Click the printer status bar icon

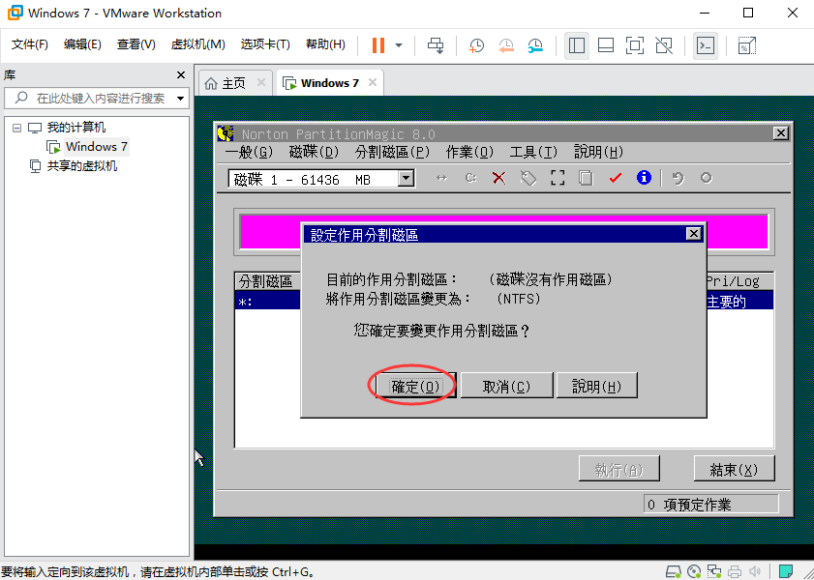tap(735, 571)
